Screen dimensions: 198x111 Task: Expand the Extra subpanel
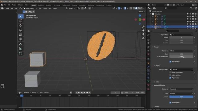(x=155, y=82)
